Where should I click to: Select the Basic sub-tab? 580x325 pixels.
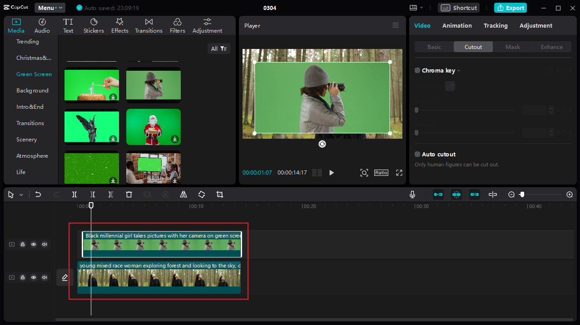coord(434,47)
